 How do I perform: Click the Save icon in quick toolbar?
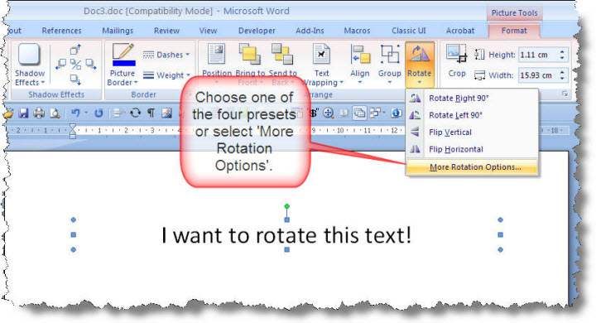[x=23, y=113]
